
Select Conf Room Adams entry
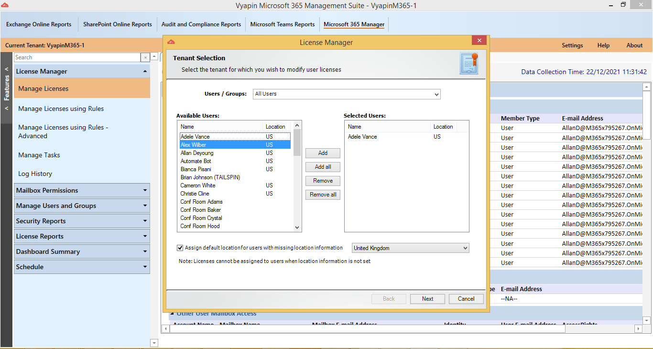[235, 202]
